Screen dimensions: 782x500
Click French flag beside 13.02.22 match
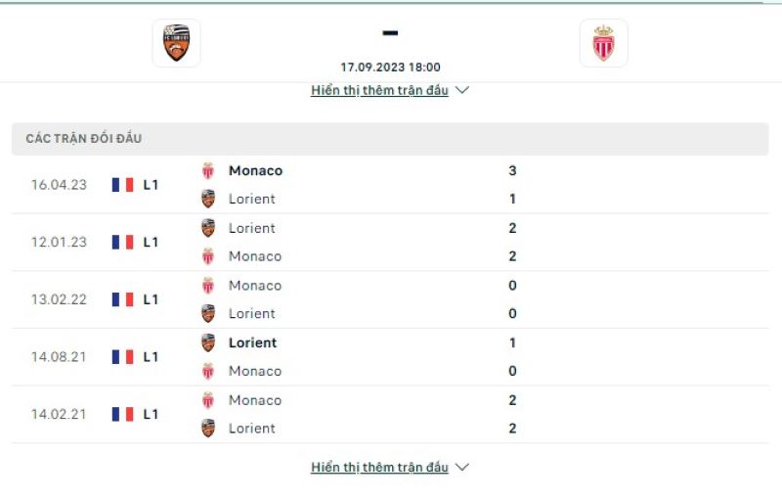pos(122,299)
